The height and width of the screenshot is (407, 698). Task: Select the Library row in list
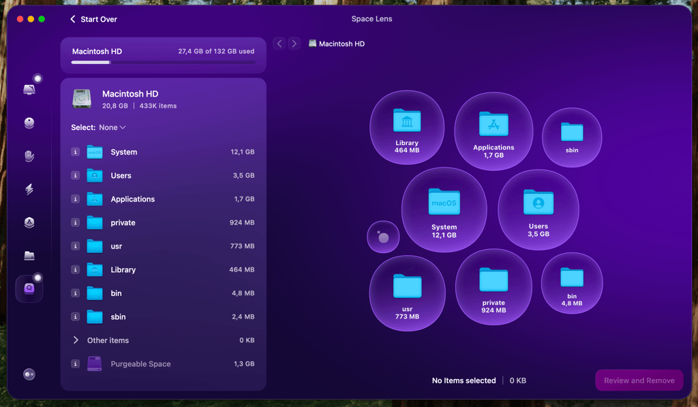coord(164,270)
